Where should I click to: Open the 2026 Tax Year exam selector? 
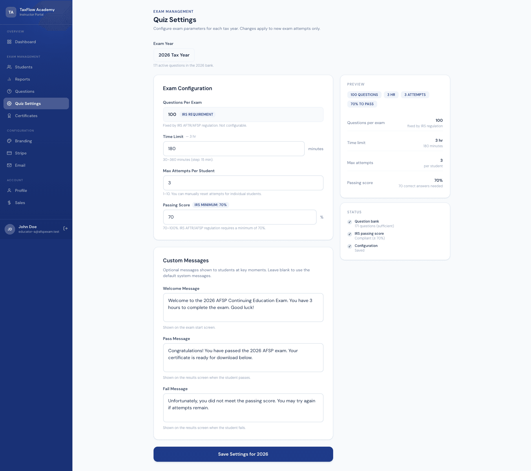click(174, 55)
